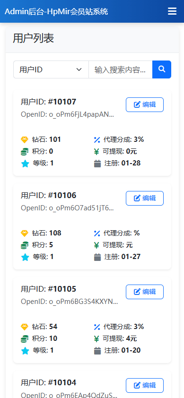The height and width of the screenshot is (398, 184).
Task: Select OpenID o_oPm6BG3S4KXYN... text
Action: (x=70, y=302)
